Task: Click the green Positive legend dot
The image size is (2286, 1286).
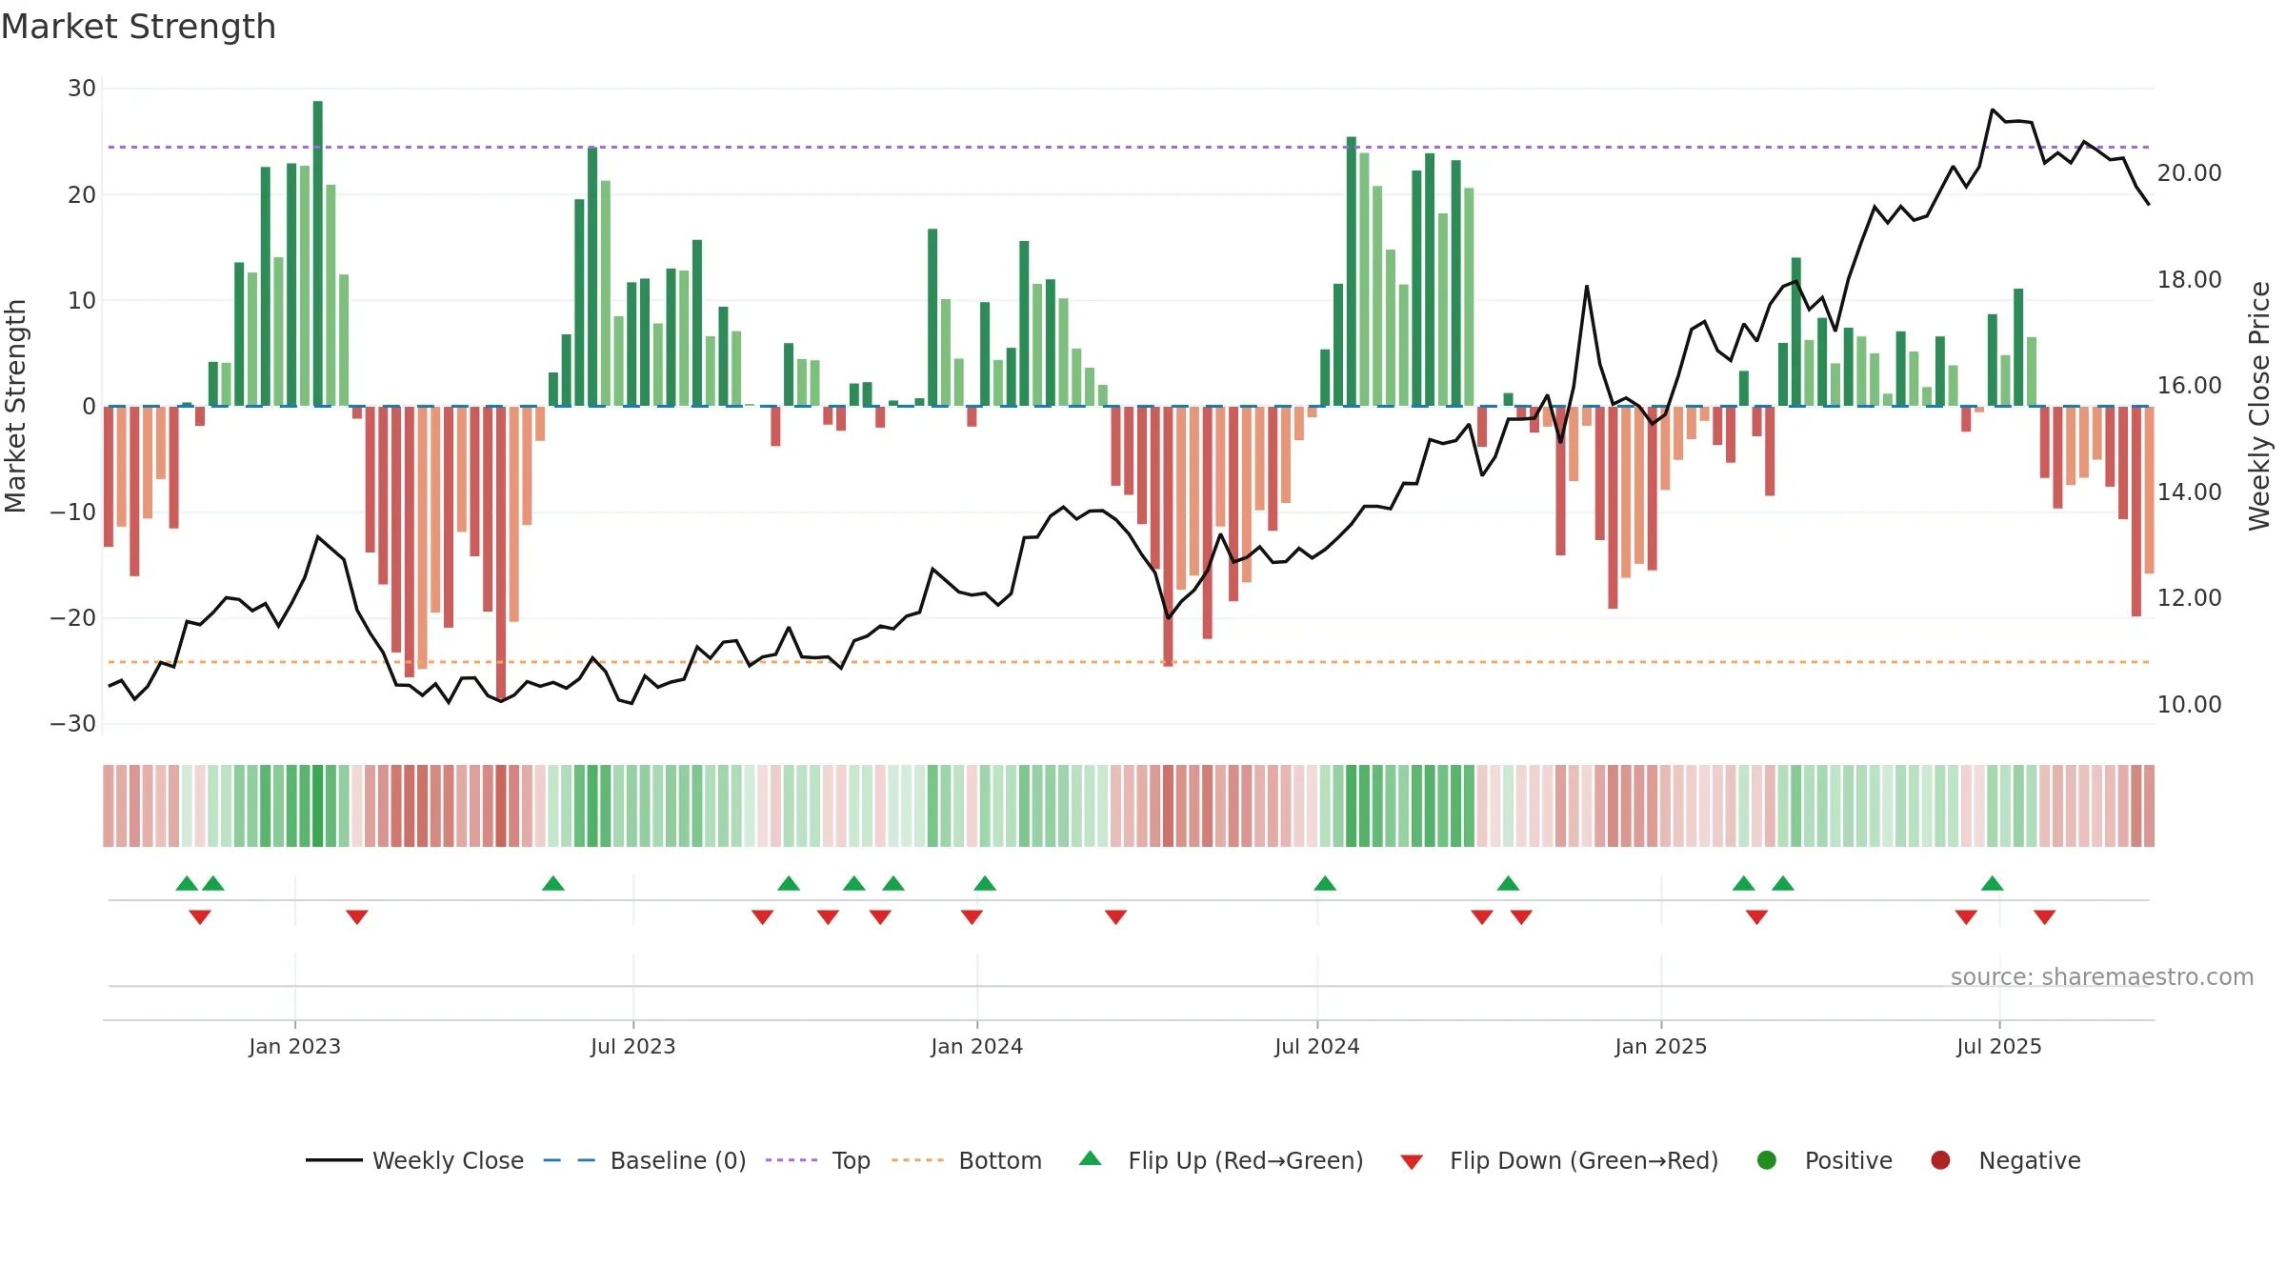Action: coord(1767,1160)
